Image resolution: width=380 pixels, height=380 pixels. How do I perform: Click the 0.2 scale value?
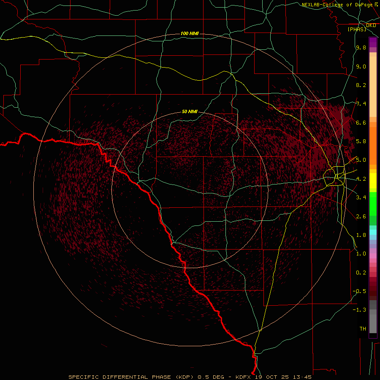pos(361,273)
